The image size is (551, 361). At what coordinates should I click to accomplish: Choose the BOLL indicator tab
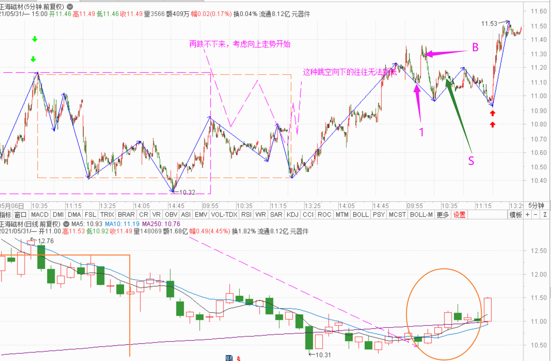(360, 215)
